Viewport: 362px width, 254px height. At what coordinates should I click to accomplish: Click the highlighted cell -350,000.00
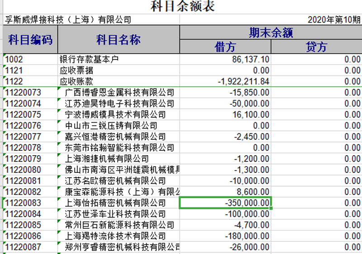click(225, 203)
